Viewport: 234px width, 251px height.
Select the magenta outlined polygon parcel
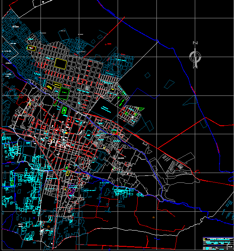point(71,191)
